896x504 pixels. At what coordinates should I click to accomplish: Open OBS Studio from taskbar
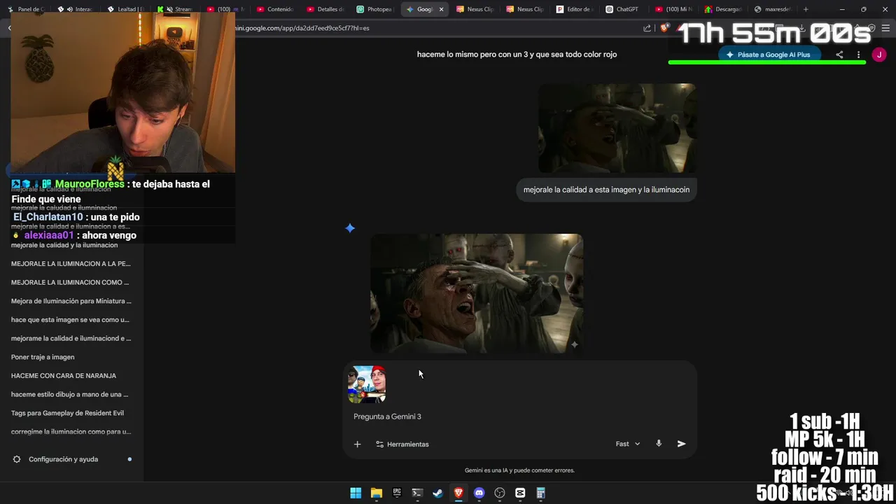point(500,493)
